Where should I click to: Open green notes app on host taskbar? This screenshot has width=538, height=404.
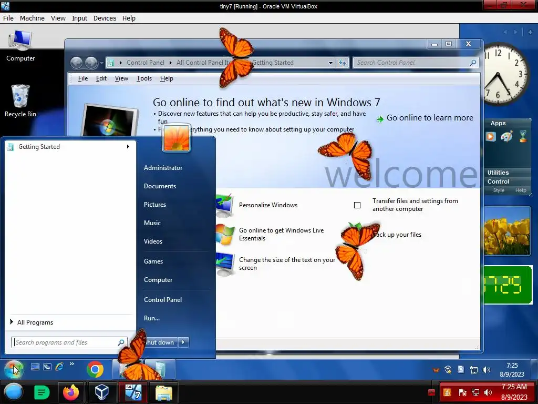pos(42,392)
